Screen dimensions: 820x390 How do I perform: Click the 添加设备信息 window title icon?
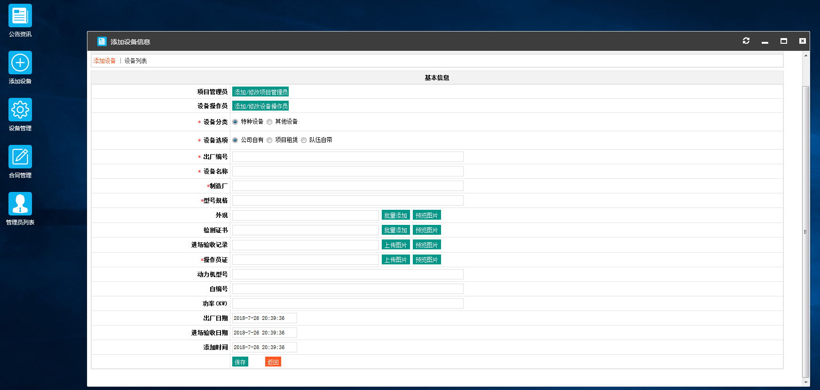102,41
